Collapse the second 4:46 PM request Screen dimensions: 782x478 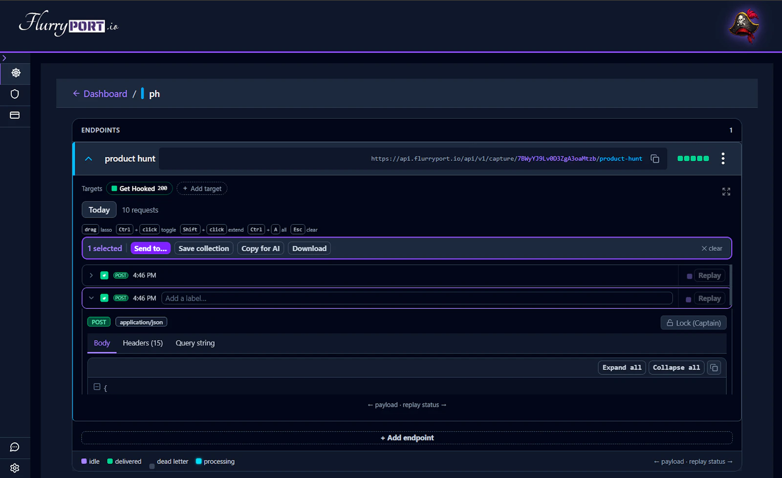click(91, 298)
